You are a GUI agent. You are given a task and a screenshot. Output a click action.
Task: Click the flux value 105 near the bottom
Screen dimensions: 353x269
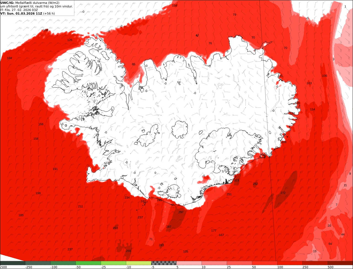[186, 251]
